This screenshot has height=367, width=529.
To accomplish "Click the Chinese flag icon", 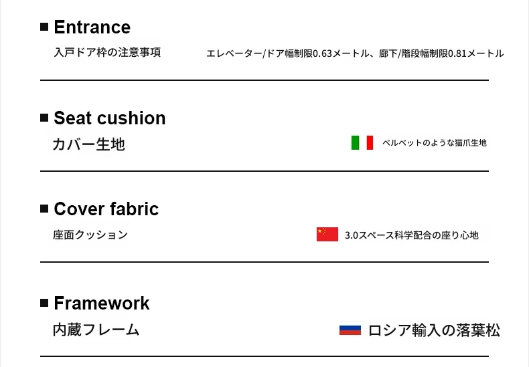I will [x=327, y=235].
